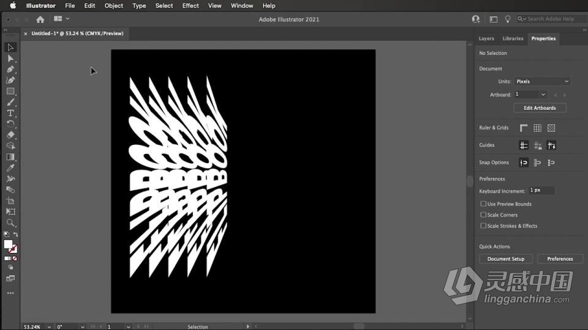Open the Discover lightbulb icon

[507, 19]
